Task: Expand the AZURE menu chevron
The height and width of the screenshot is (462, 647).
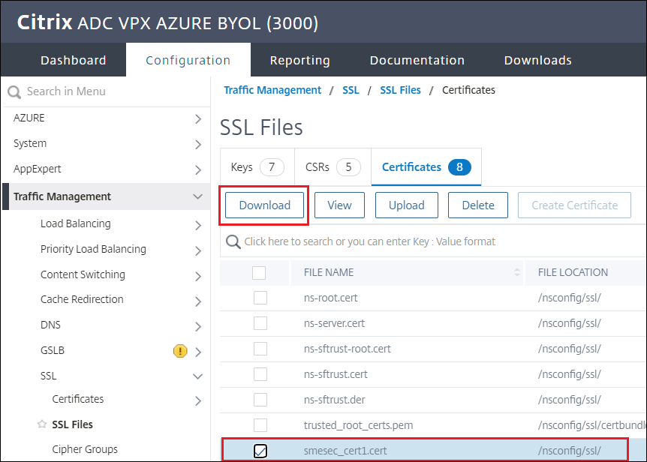Action: (x=198, y=119)
